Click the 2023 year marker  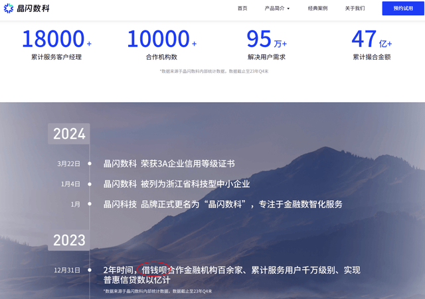point(69,240)
